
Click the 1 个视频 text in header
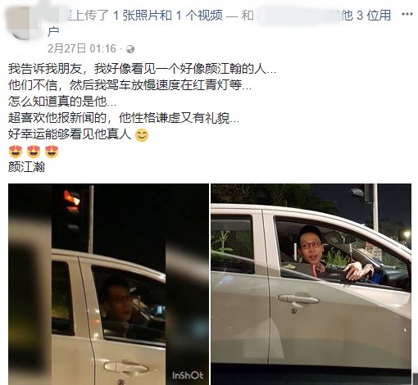[x=199, y=16]
